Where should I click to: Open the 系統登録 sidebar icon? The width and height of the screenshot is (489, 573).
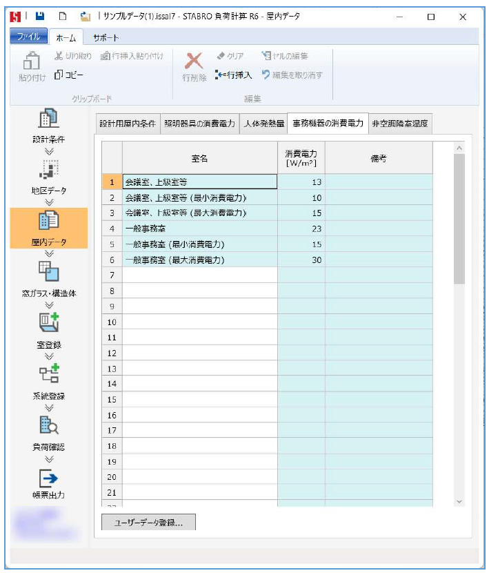[x=48, y=374]
